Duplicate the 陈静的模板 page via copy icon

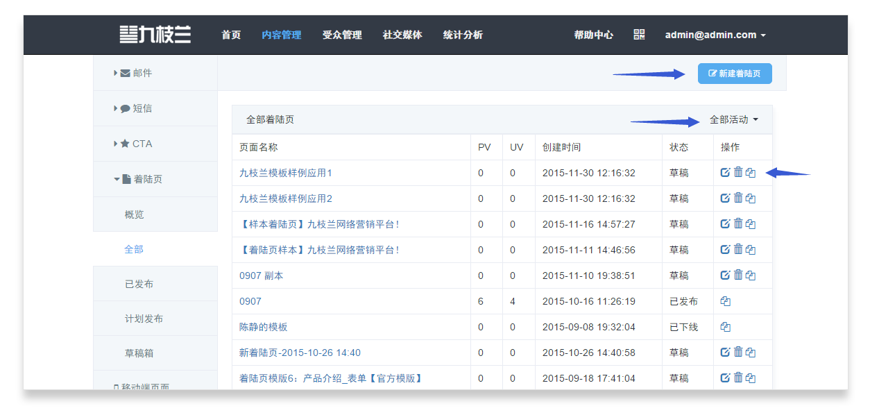(726, 327)
